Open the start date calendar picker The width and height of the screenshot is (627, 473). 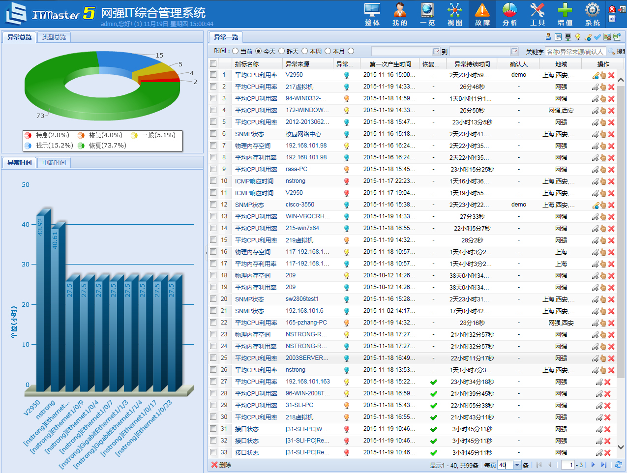[436, 51]
